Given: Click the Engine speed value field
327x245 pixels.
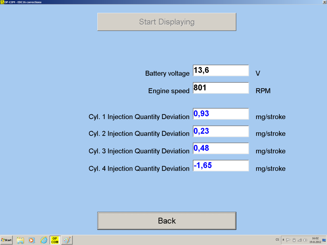Looking at the screenshot, I should [221, 88].
